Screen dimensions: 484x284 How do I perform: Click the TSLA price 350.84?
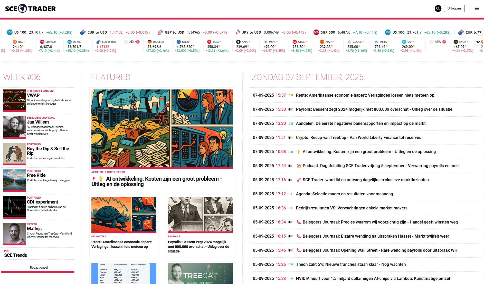[213, 47]
